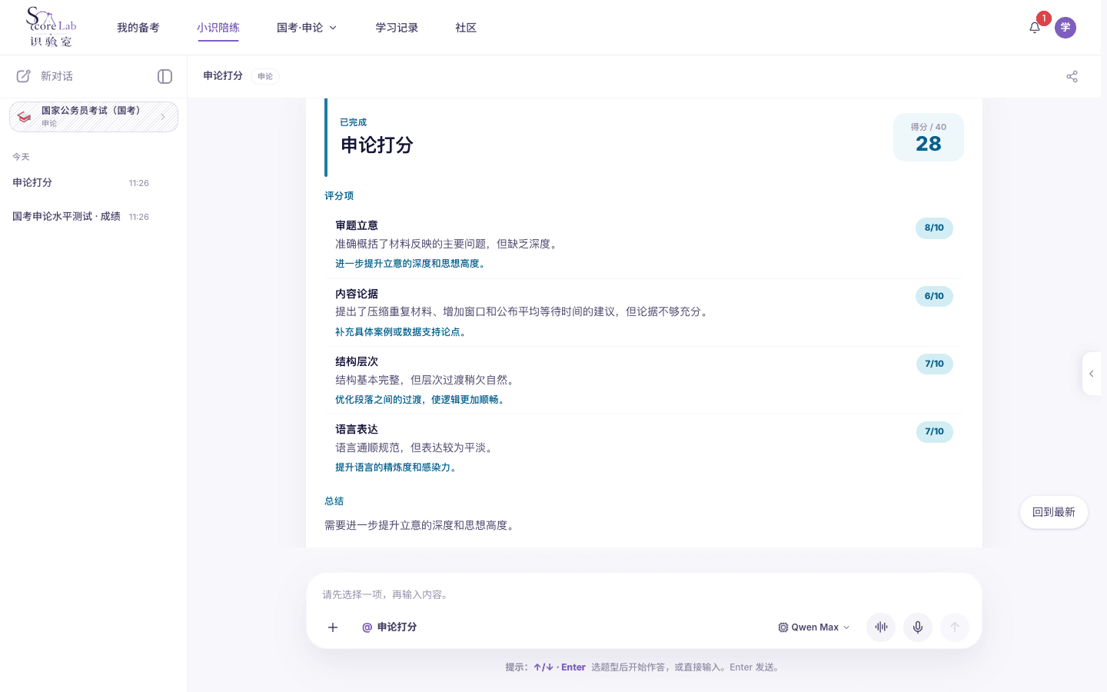Collapse the left sidebar panel
This screenshot has height=692, width=1107.
[x=165, y=76]
